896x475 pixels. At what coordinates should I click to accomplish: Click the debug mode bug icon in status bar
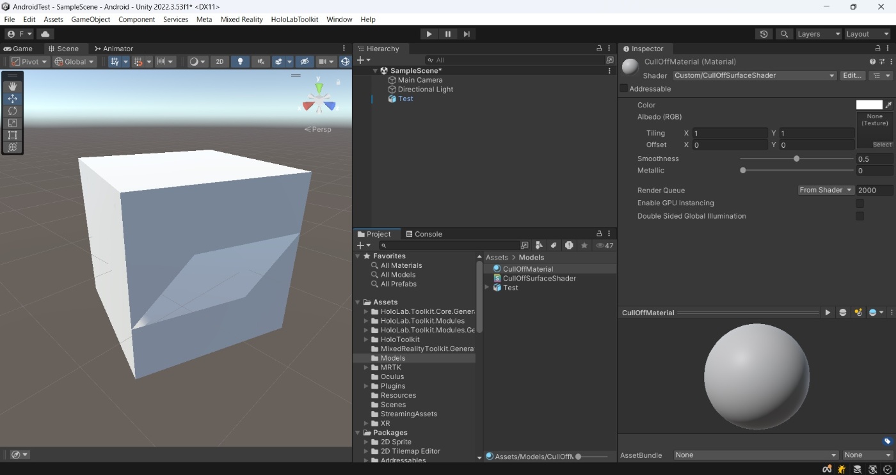(842, 469)
